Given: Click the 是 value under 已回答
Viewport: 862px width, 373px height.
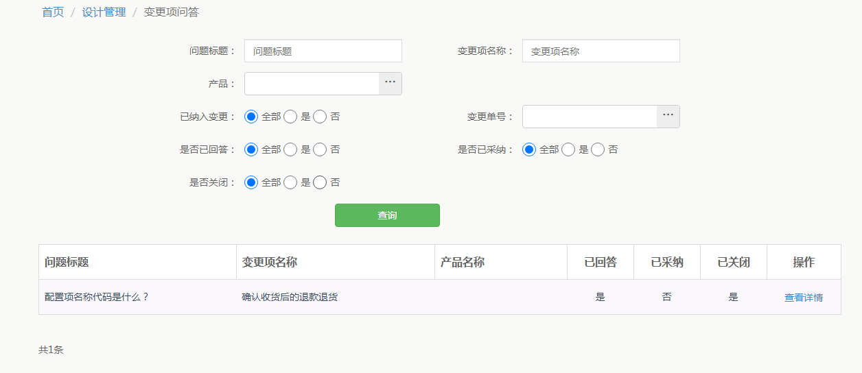Looking at the screenshot, I should point(601,297).
